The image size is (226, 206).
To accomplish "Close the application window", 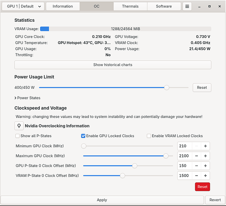I will pyautogui.click(x=220, y=6).
